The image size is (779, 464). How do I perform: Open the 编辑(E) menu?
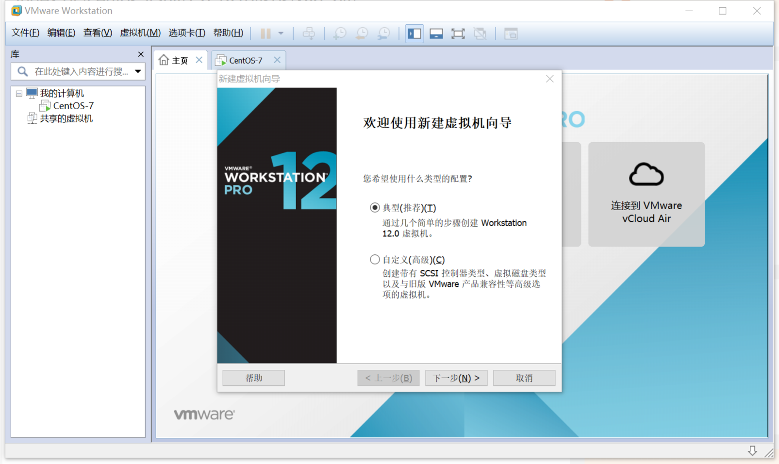[x=61, y=33]
